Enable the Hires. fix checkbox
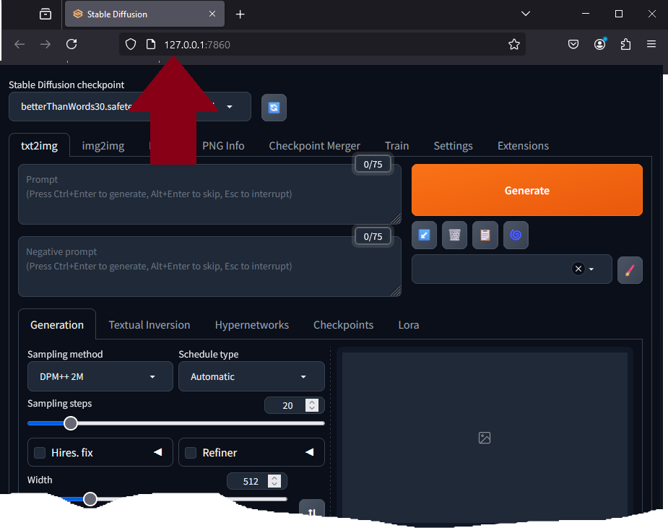 coord(40,453)
